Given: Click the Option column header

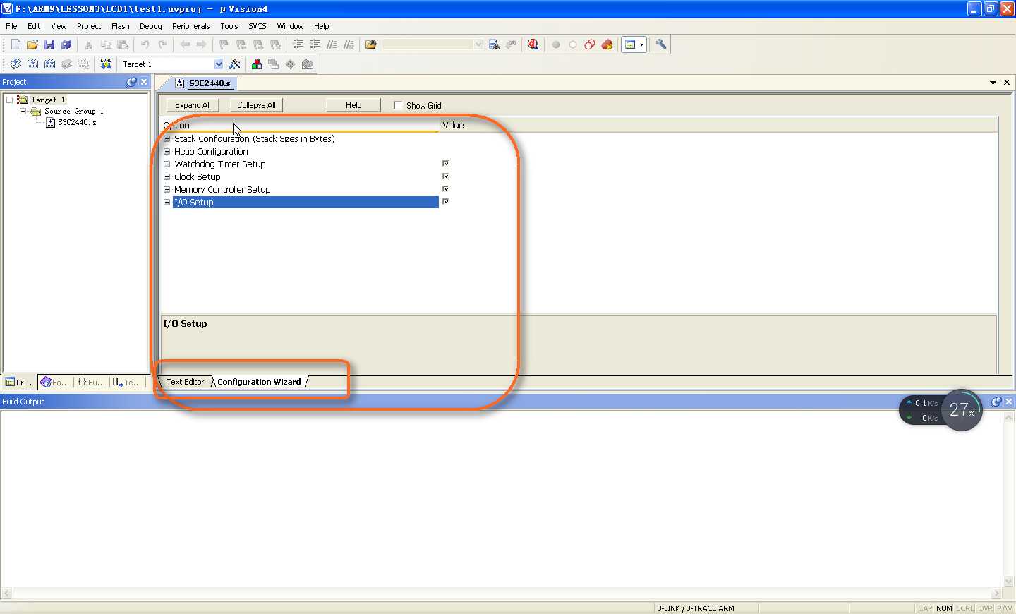Looking at the screenshot, I should [x=300, y=125].
